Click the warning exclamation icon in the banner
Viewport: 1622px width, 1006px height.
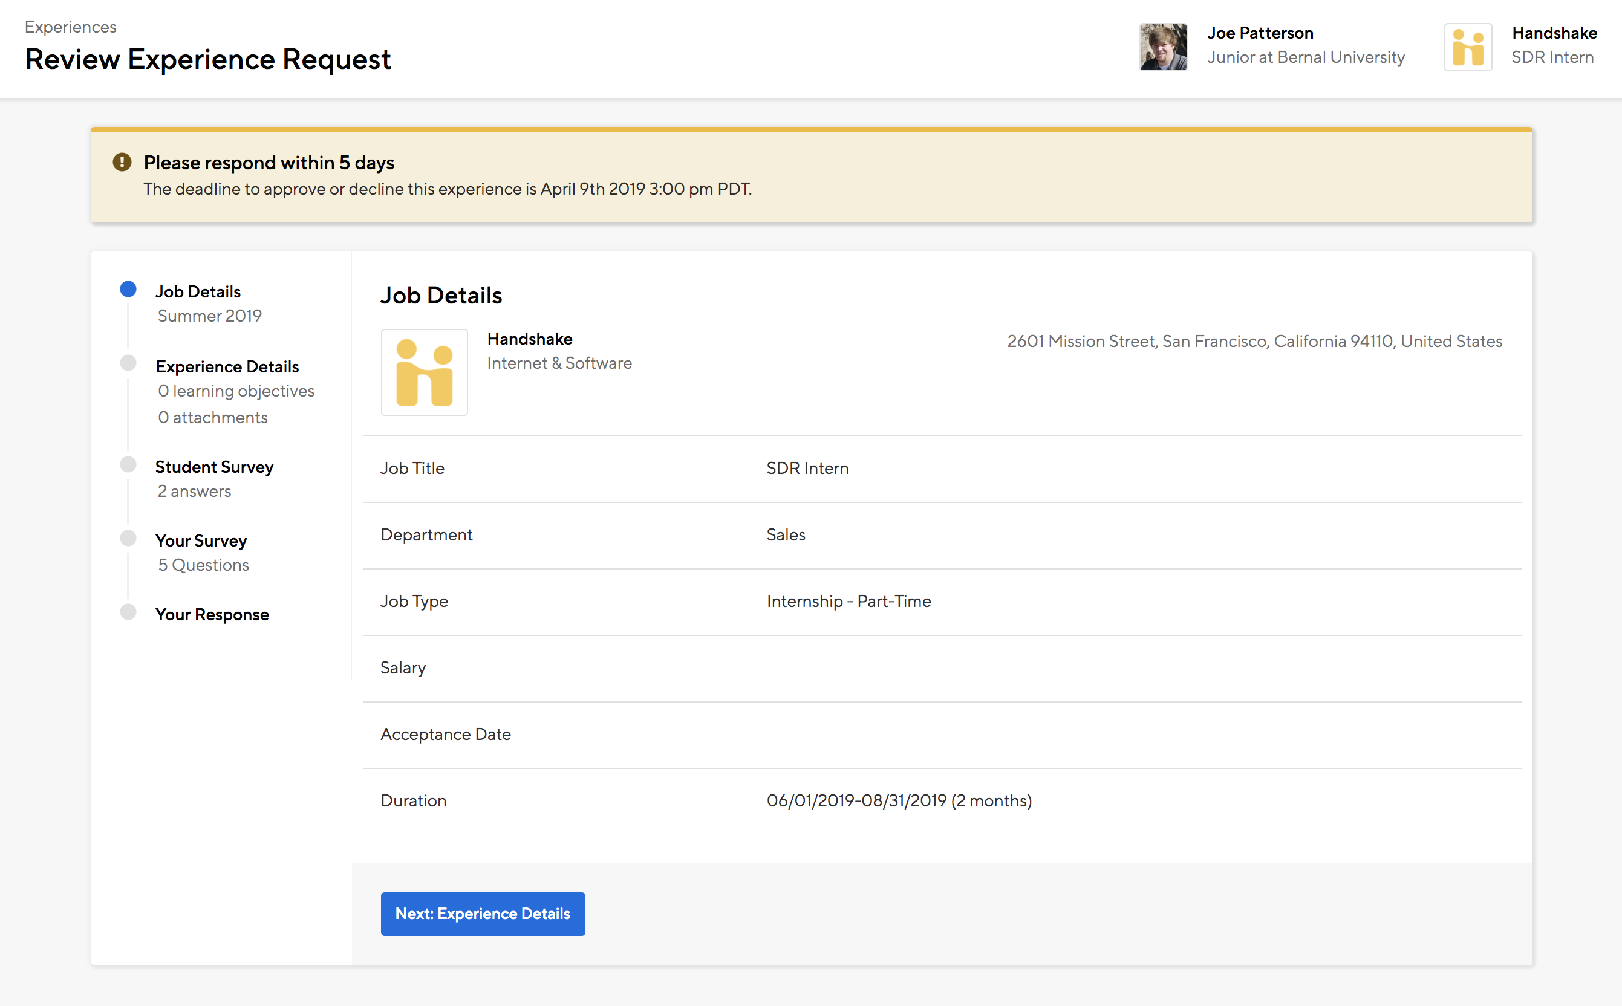pos(122,161)
